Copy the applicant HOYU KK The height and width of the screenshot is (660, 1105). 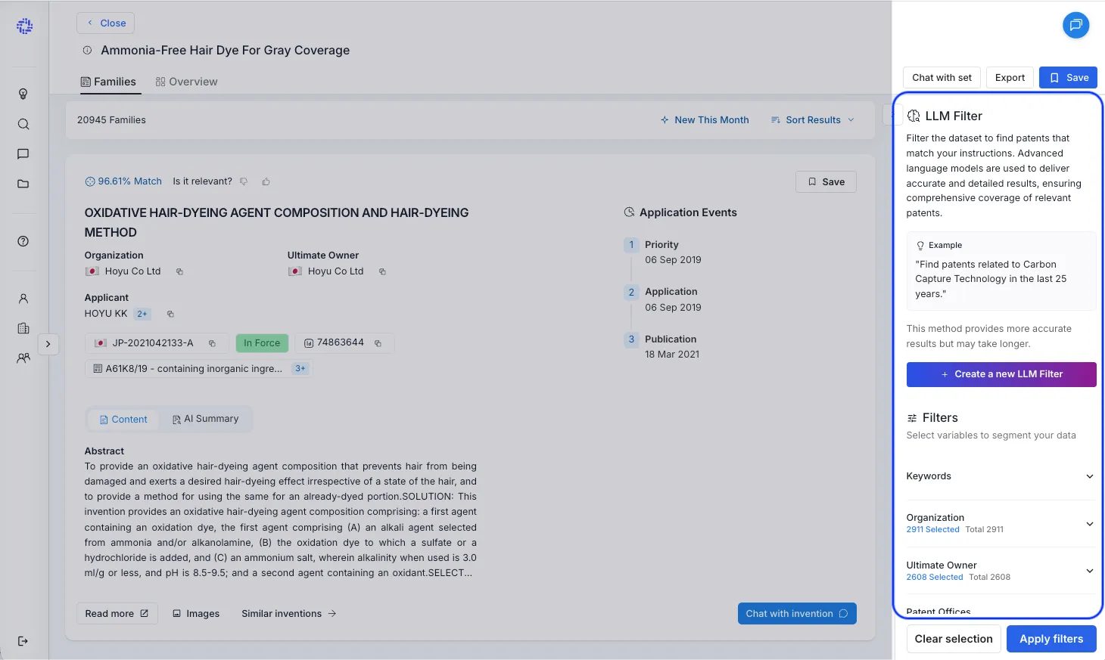pos(170,314)
